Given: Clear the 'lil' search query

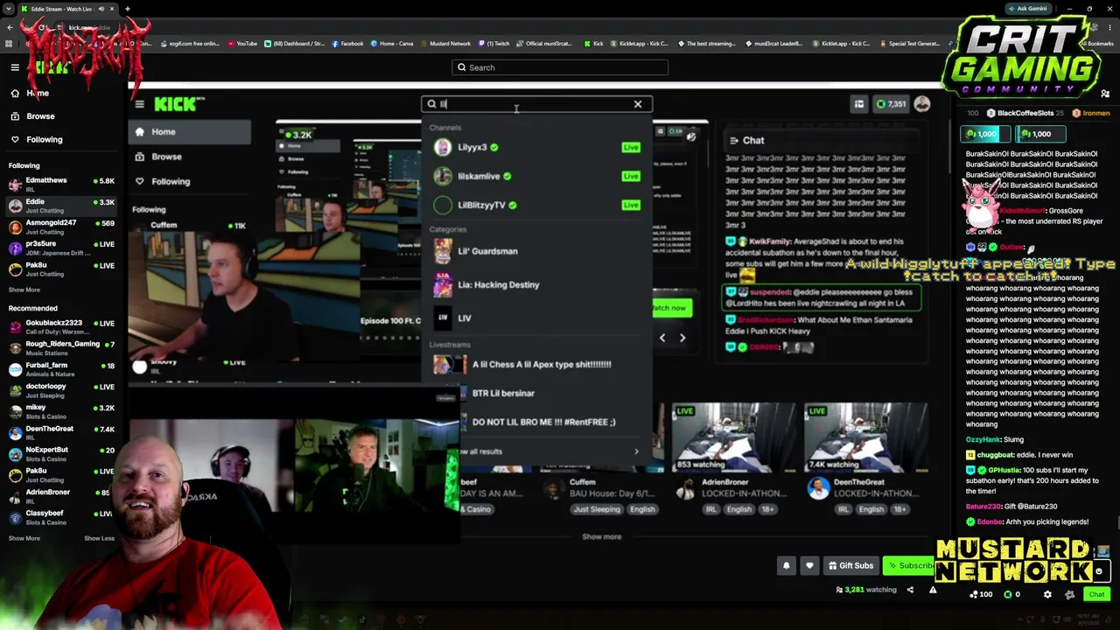Looking at the screenshot, I should point(638,104).
